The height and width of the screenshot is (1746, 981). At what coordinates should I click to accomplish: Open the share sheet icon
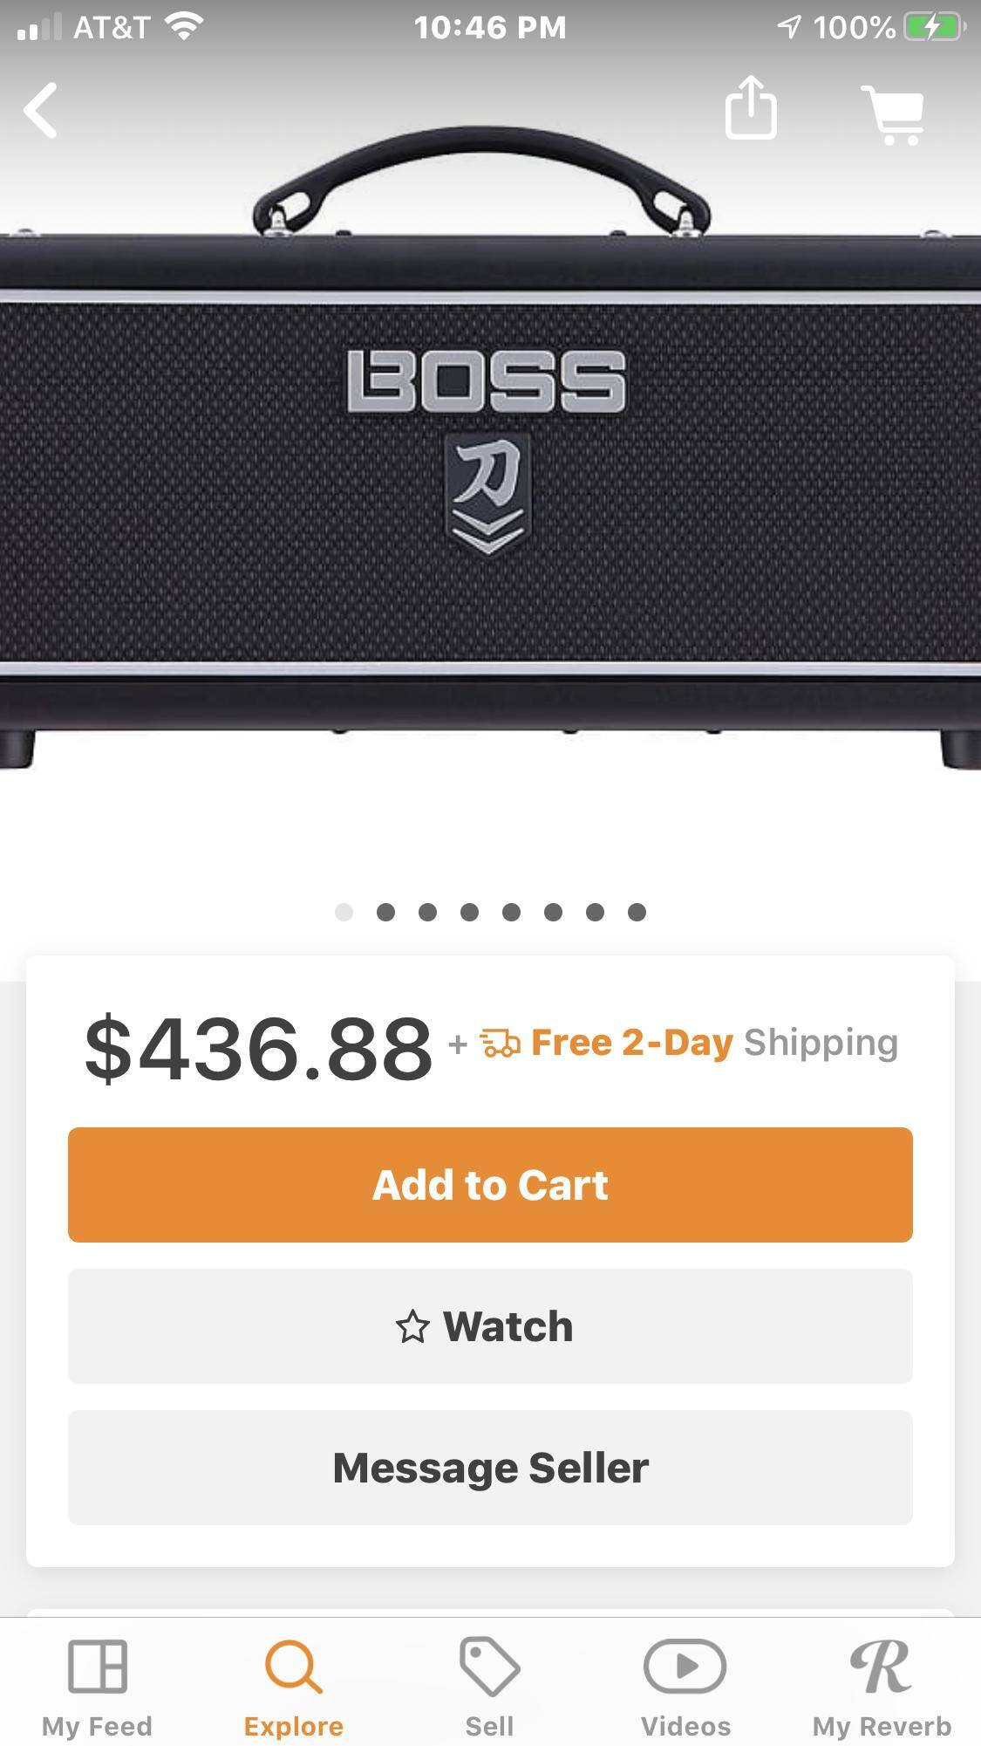[x=751, y=106]
